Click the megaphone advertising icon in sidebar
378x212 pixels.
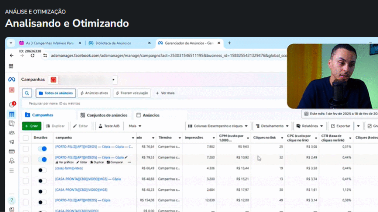click(x=11, y=142)
